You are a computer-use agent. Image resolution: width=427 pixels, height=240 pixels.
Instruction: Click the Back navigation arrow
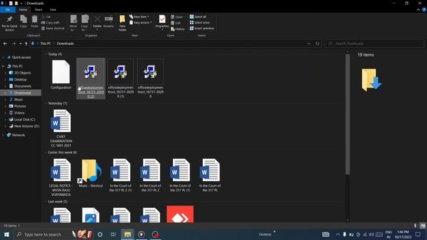coord(5,43)
